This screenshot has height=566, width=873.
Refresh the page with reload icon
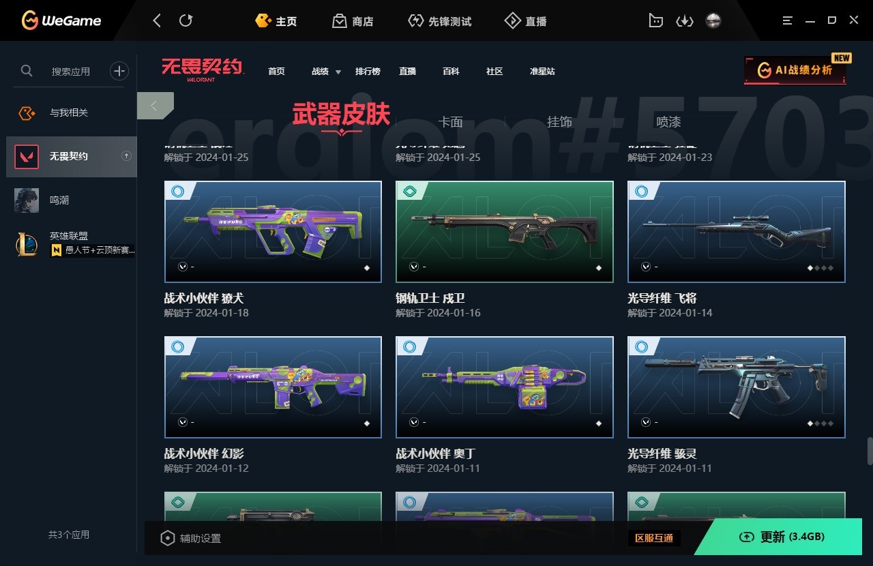[186, 21]
